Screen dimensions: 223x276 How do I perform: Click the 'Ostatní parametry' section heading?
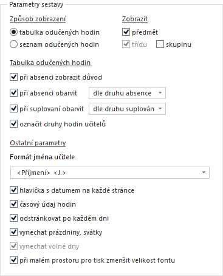click(x=38, y=143)
